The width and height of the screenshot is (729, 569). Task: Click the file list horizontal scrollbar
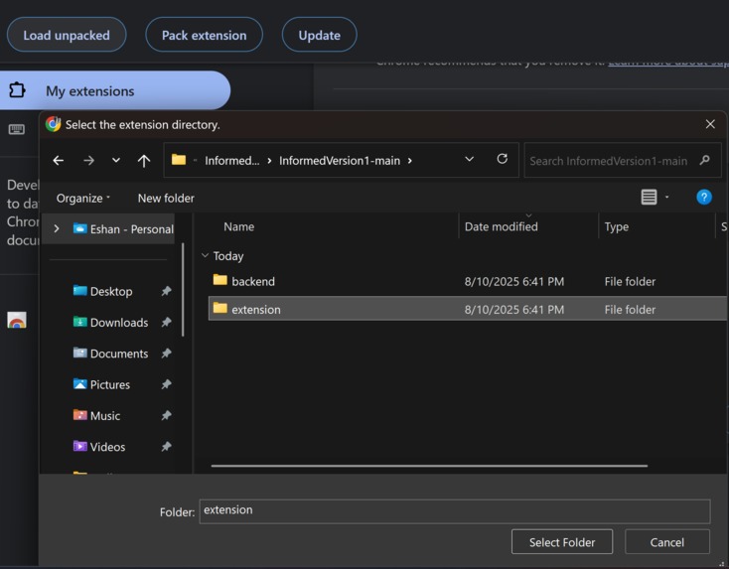[x=429, y=466]
